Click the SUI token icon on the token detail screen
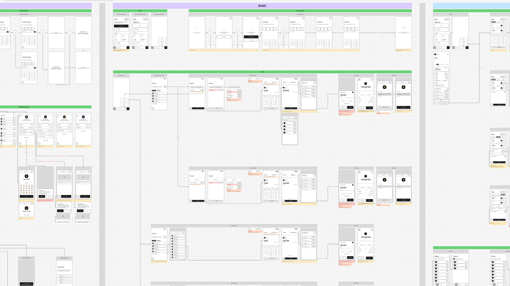Viewport: 510px width, 286px height. (435, 54)
